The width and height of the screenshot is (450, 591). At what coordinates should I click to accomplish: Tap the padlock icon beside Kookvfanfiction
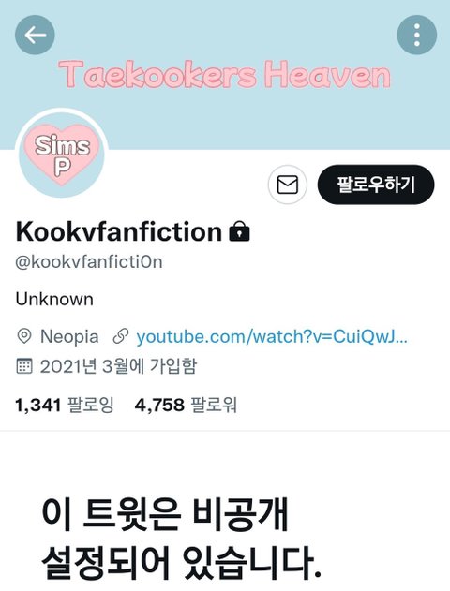click(239, 231)
